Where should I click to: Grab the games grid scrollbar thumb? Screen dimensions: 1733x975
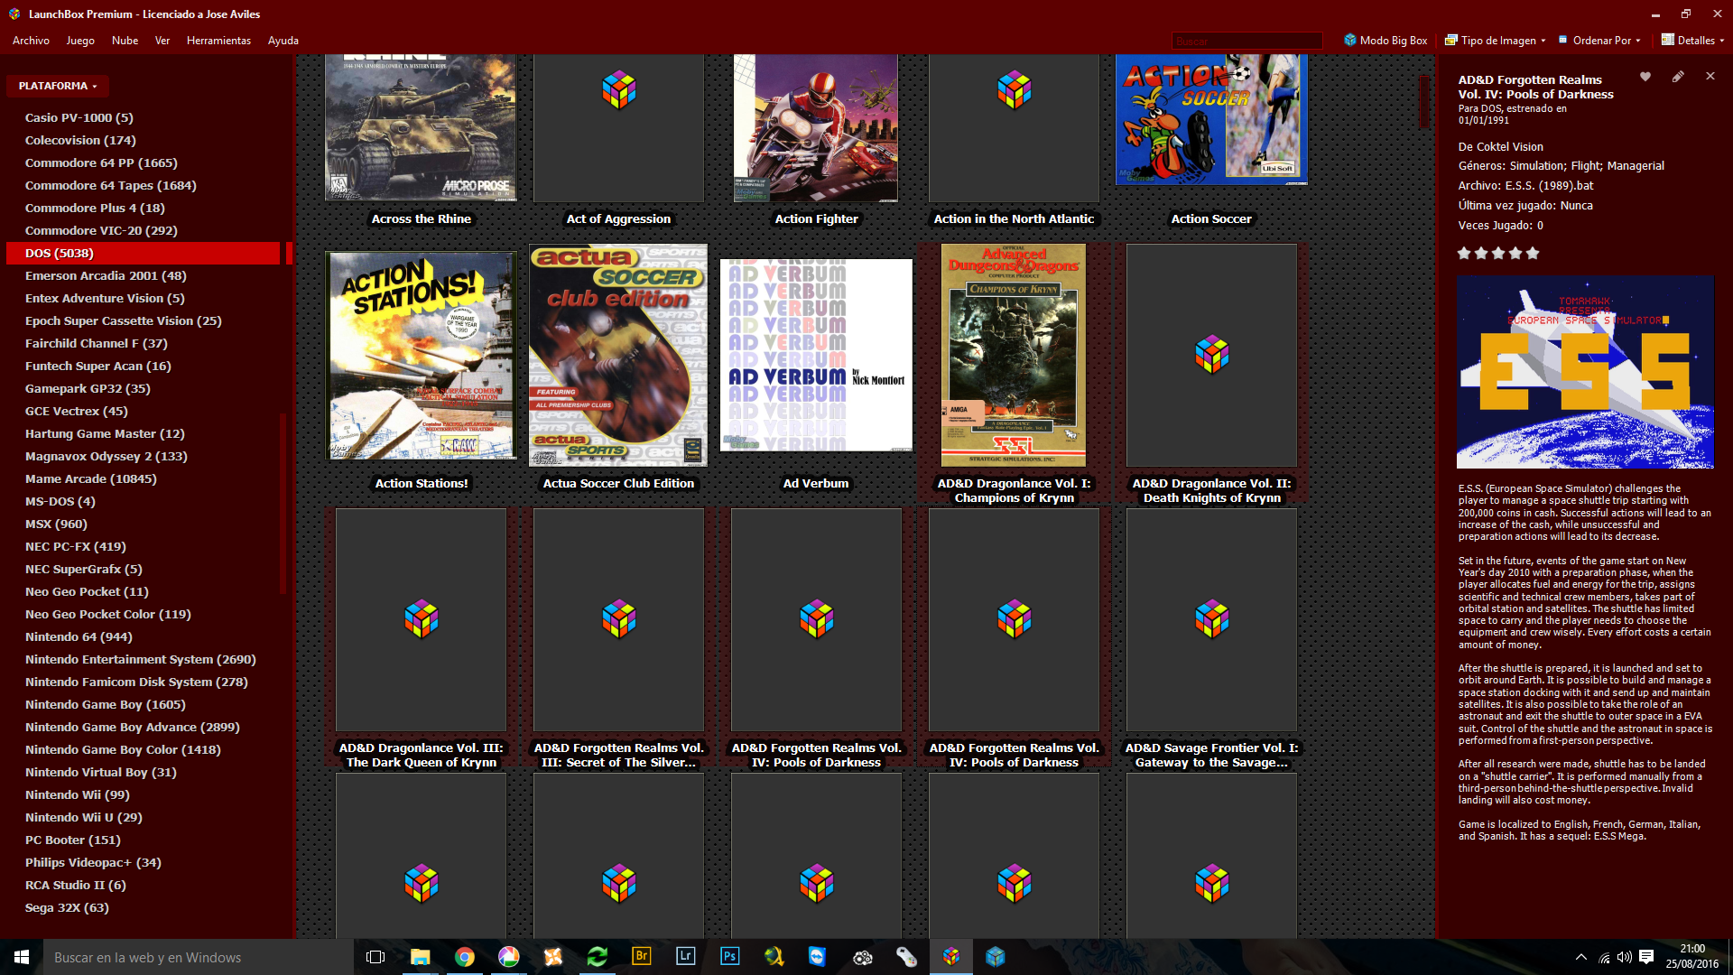[x=1424, y=101]
